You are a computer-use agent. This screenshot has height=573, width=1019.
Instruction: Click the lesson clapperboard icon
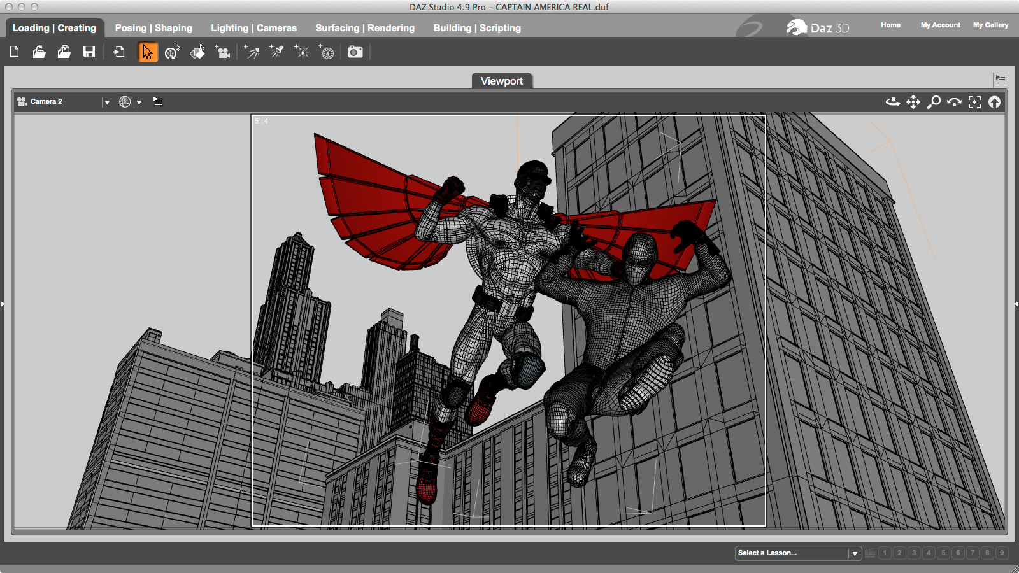tap(870, 553)
